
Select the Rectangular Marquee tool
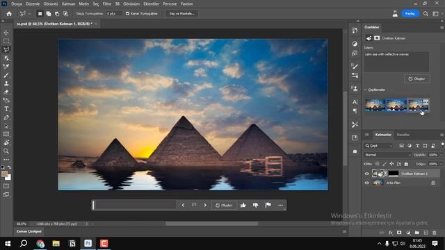coord(6,41)
